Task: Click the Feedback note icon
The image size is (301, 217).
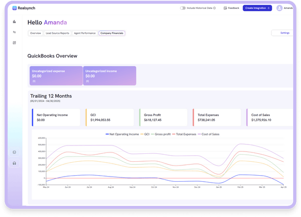Action: (225, 8)
